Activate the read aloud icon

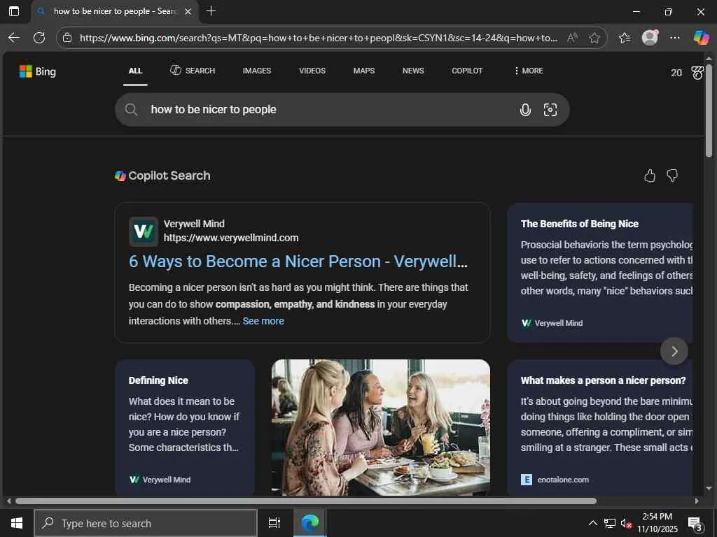coord(572,38)
